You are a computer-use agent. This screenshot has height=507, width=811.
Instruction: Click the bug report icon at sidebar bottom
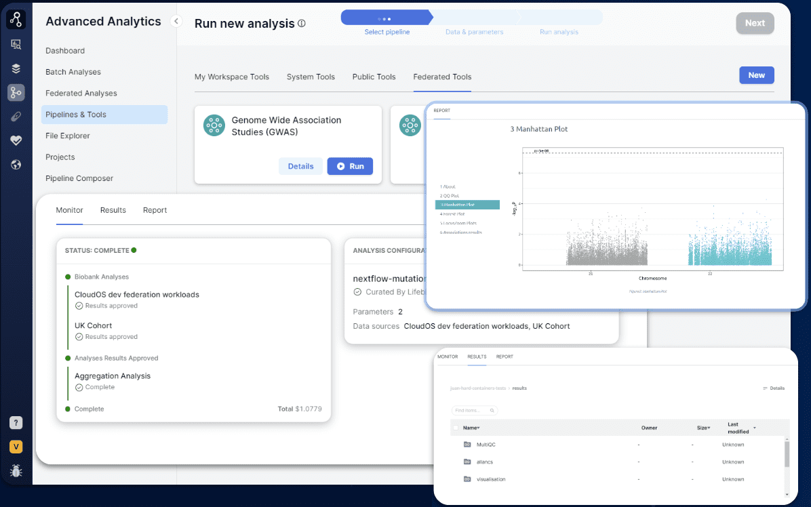click(x=16, y=470)
